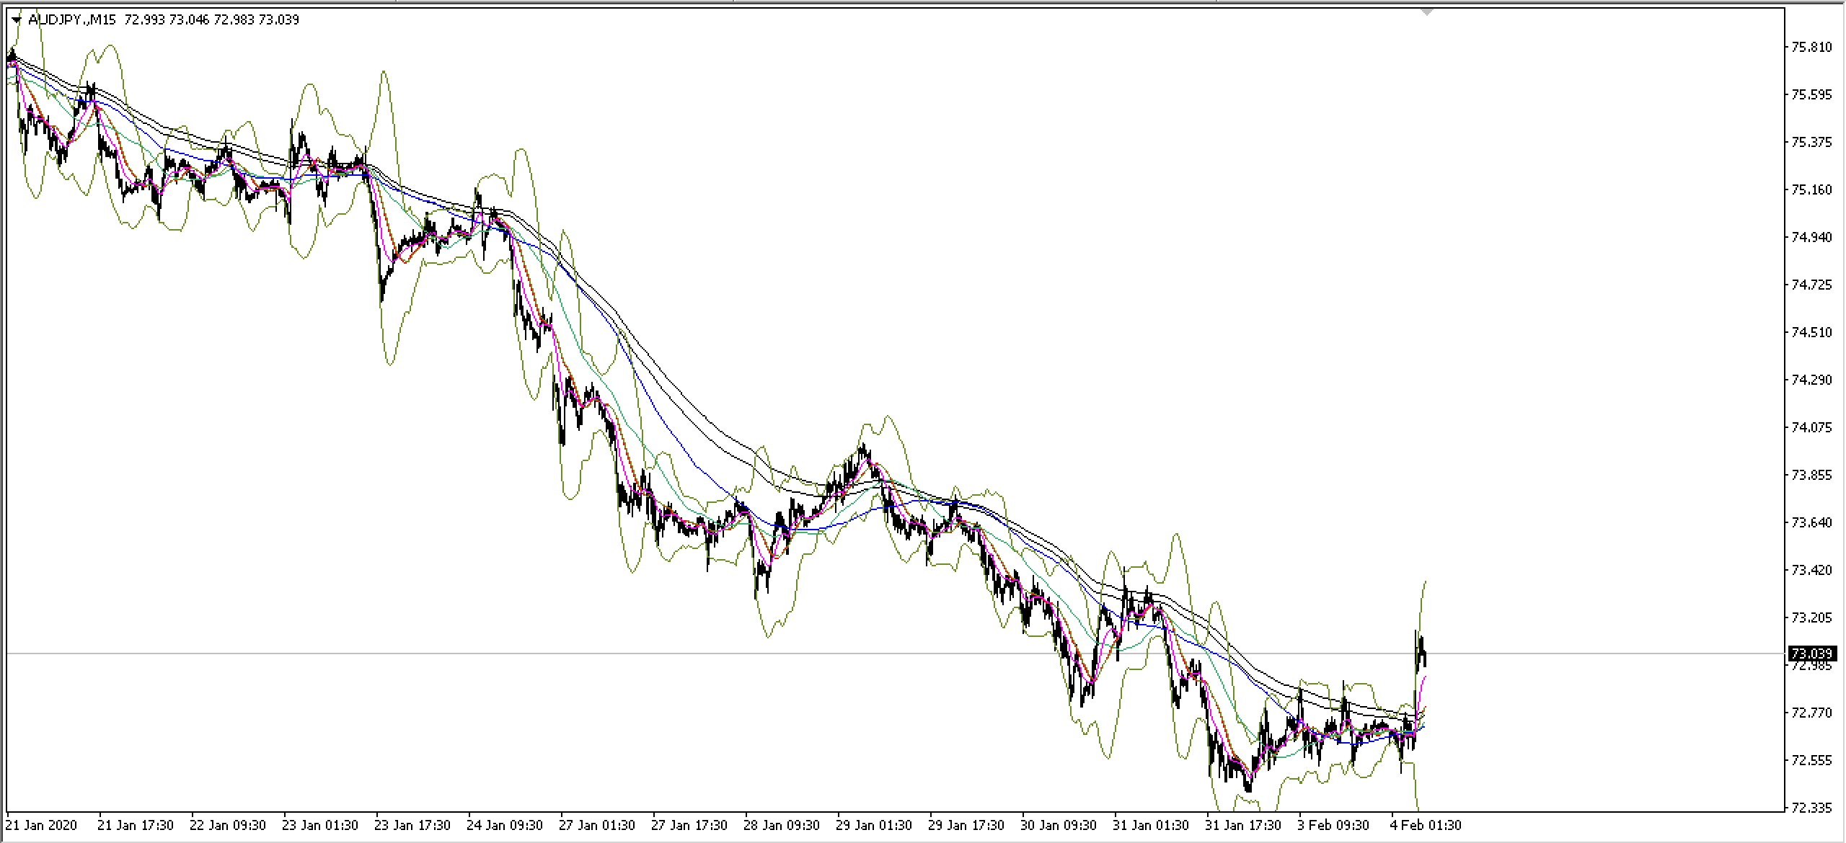The height and width of the screenshot is (843, 1846).
Task: Click the 27 Jan 17:30 time label
Action: [689, 825]
